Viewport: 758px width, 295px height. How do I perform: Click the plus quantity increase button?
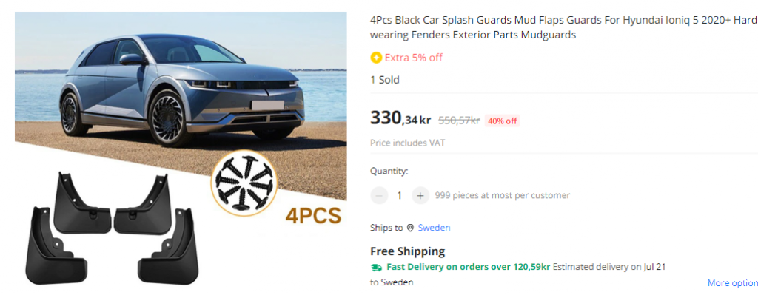(x=420, y=195)
